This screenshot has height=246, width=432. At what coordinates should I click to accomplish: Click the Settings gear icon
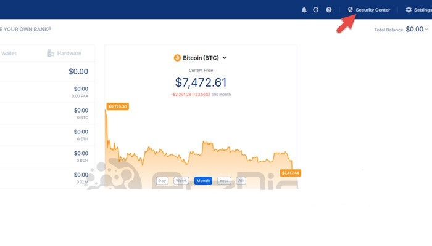[x=409, y=10]
